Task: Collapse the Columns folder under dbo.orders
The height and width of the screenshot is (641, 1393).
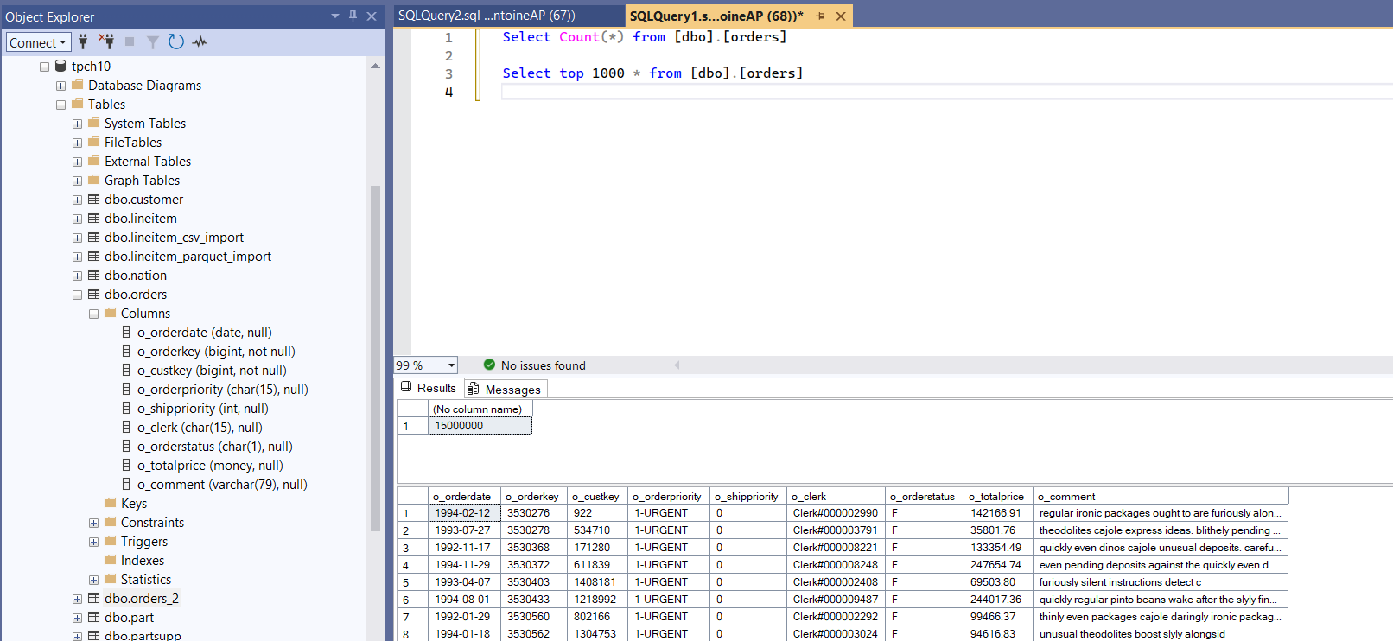Action: click(93, 314)
